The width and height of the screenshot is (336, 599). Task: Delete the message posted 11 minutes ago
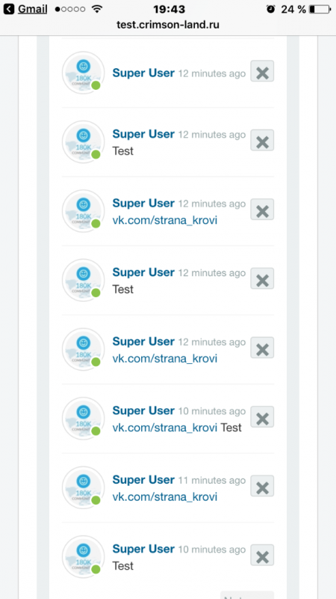pyautogui.click(x=262, y=486)
